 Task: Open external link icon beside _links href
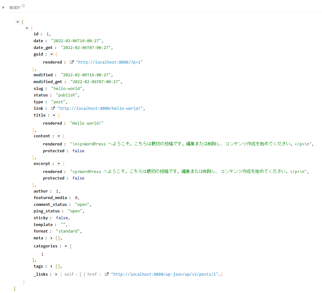(107, 274)
